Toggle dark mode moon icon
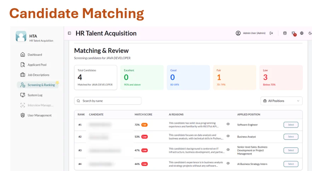Image resolution: width=312 pixels, height=171 pixels. point(310,33)
